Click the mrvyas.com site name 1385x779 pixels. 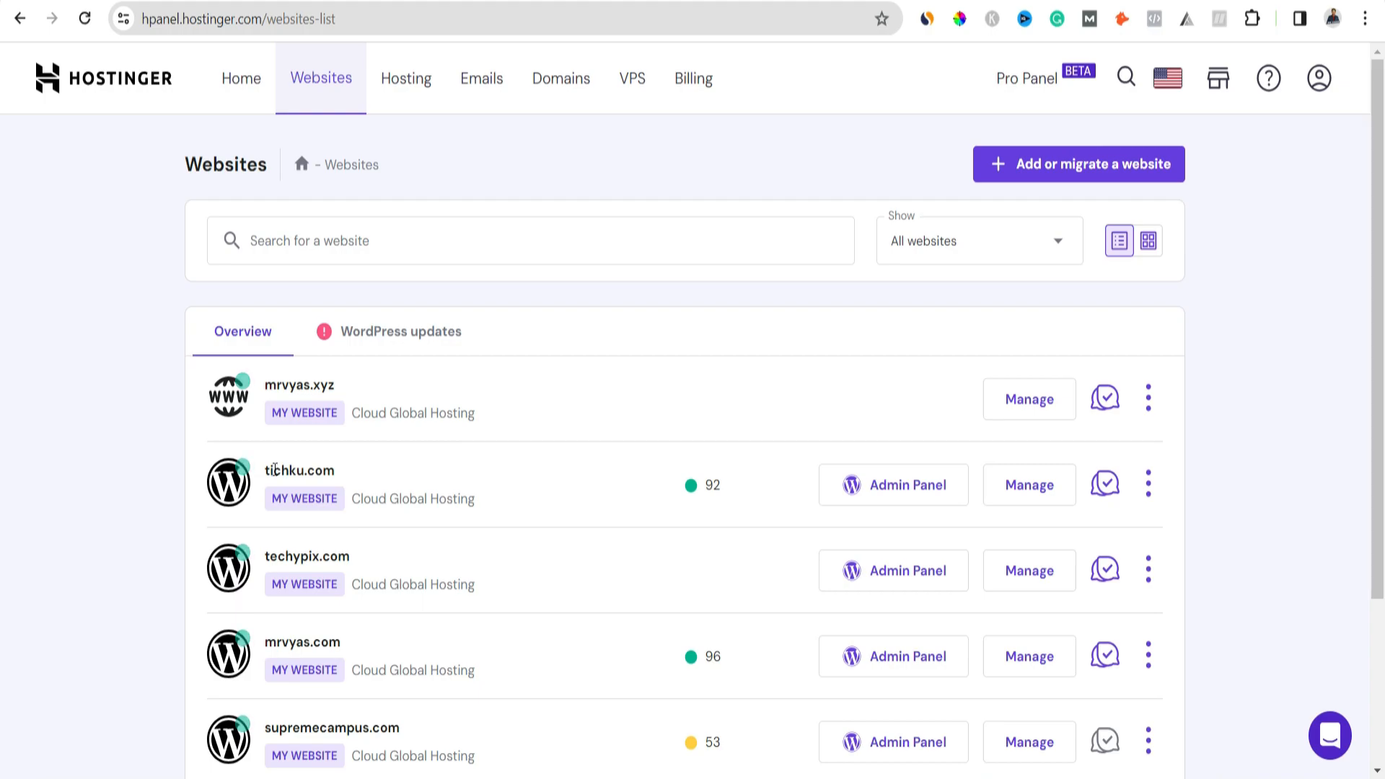pyautogui.click(x=302, y=642)
